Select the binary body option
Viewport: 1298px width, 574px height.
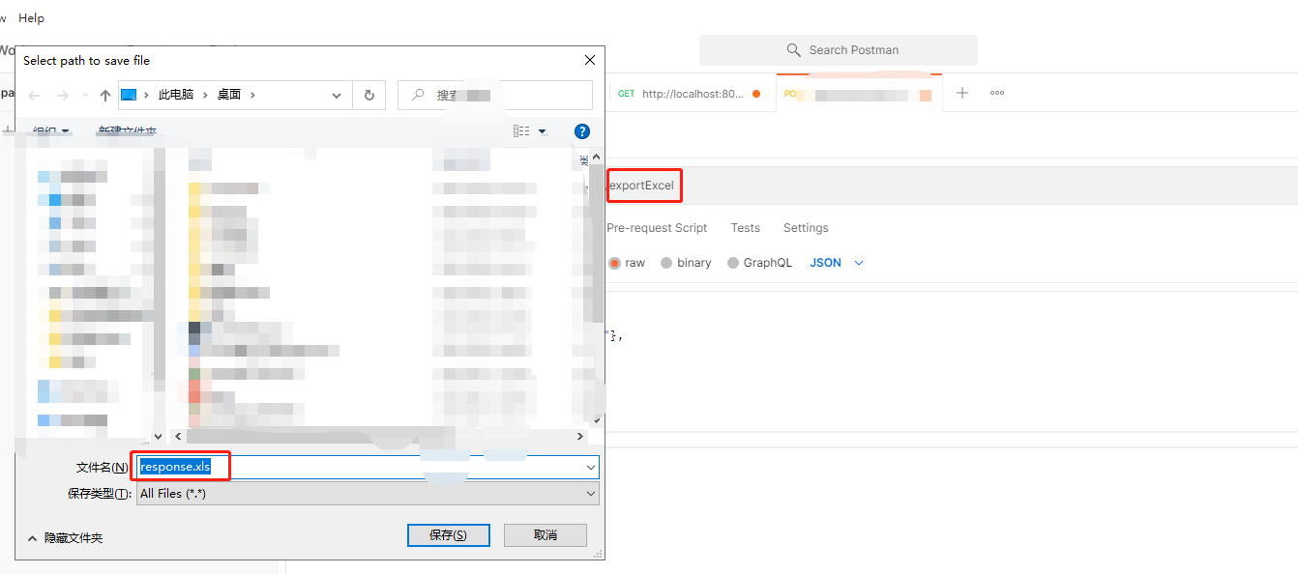(686, 263)
